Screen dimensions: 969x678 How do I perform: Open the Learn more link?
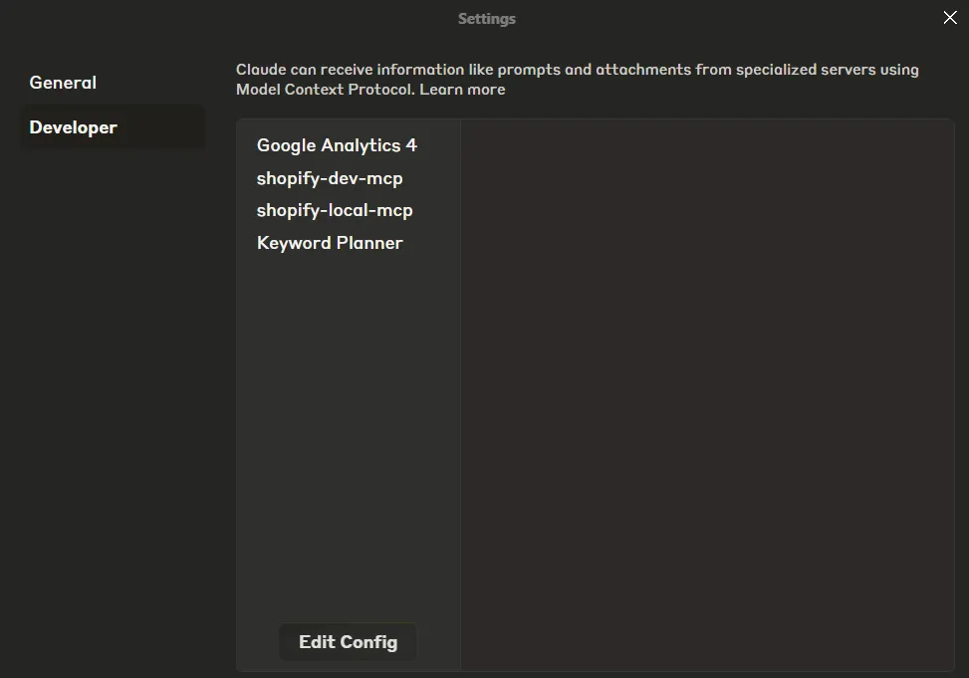462,89
